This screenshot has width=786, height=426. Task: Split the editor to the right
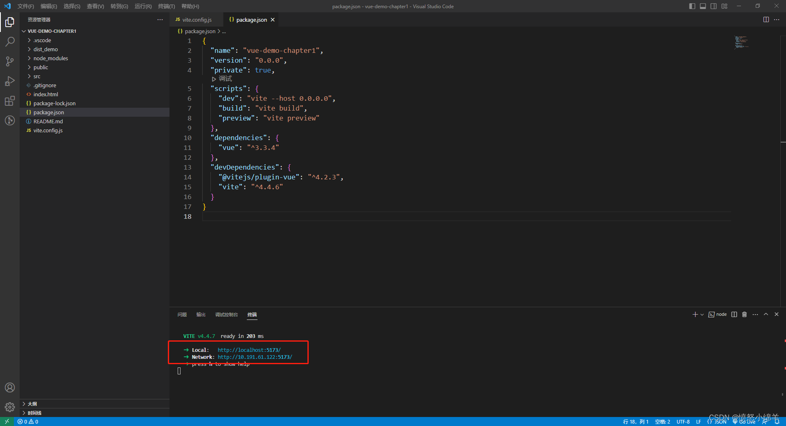(x=766, y=20)
